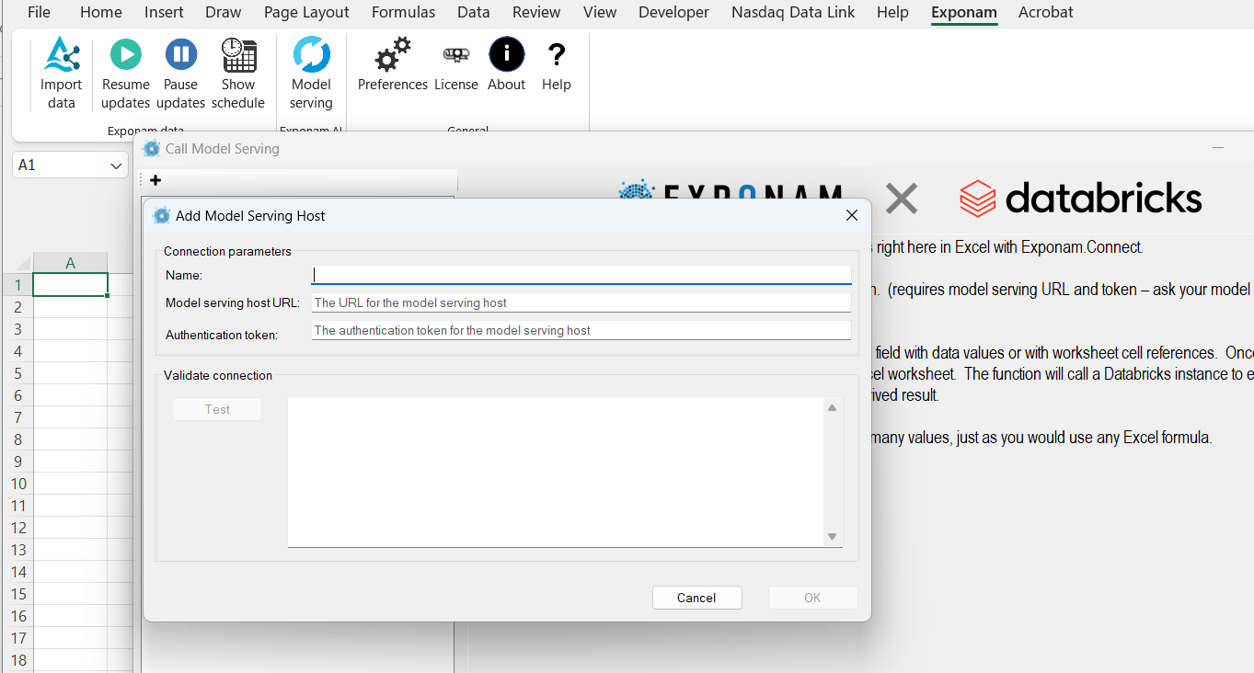The height and width of the screenshot is (673, 1254).
Task: Click the Import data icon
Action: pos(62,56)
